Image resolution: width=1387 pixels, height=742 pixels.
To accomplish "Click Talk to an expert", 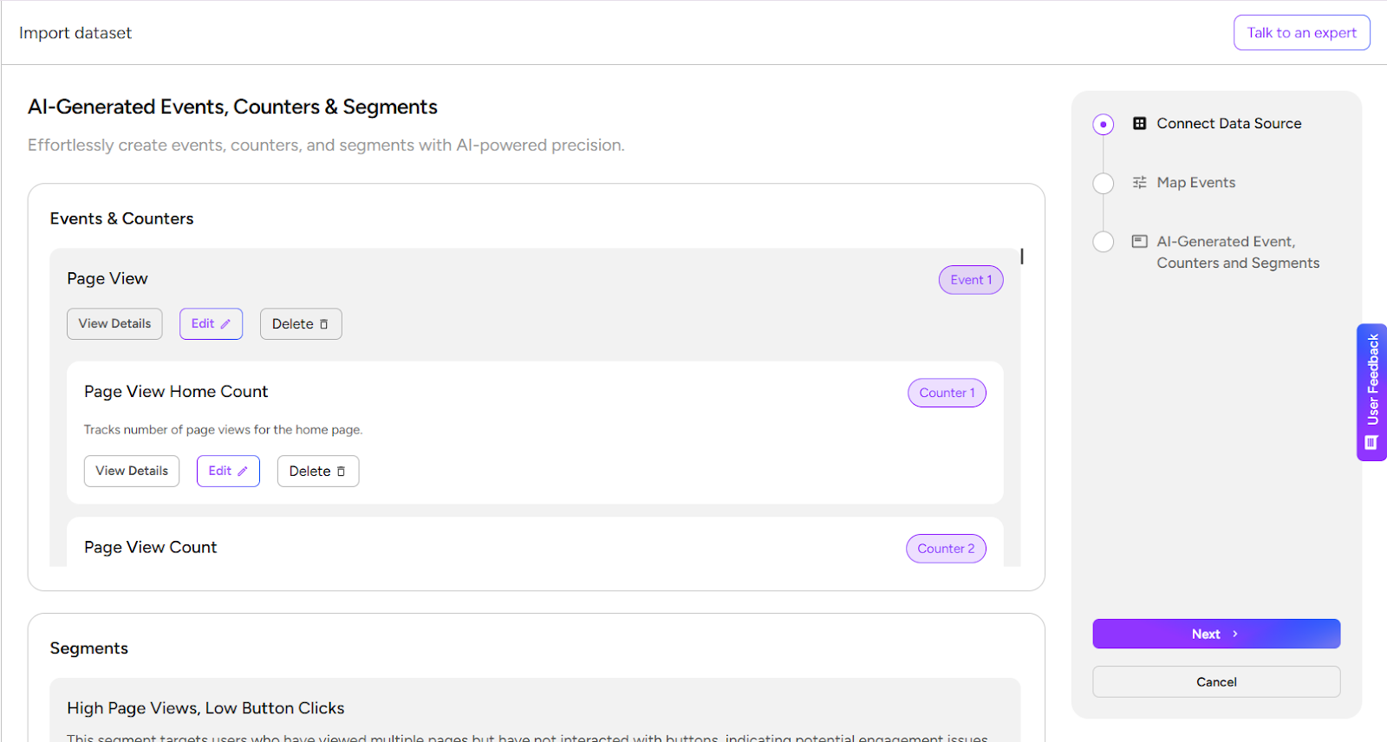I will click(x=1301, y=33).
